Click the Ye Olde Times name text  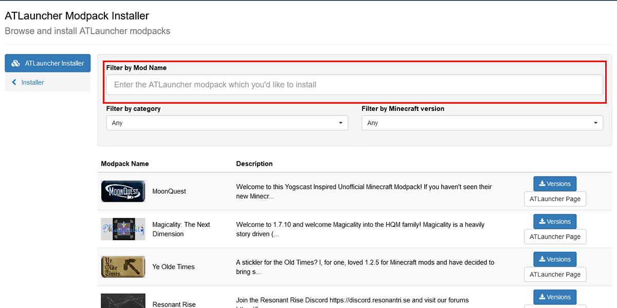tap(173, 266)
